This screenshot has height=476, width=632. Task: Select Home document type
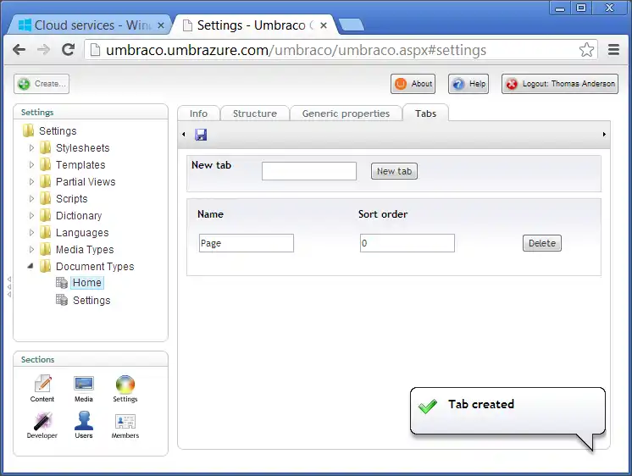(x=87, y=283)
